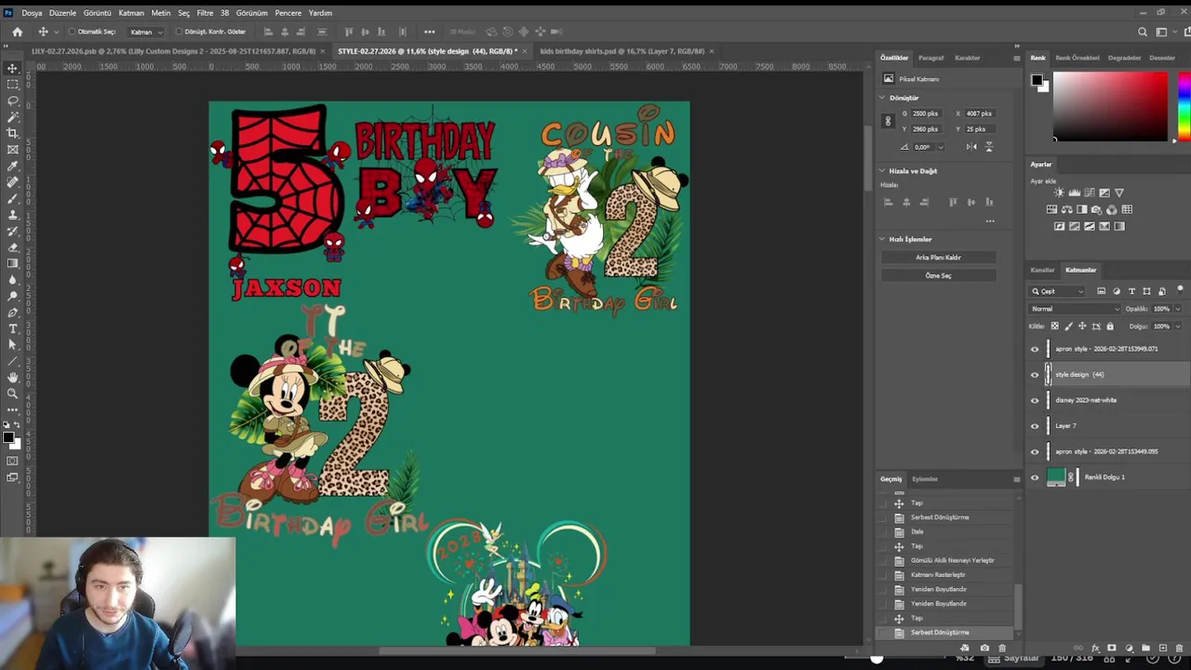This screenshot has width=1191, height=670.
Task: Add a Gradient Map adjustment icon
Action: (x=1119, y=226)
